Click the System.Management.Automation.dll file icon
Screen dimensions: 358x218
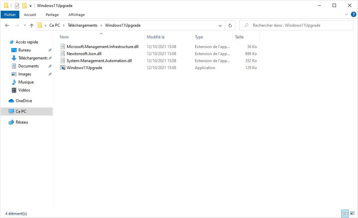[63, 61]
